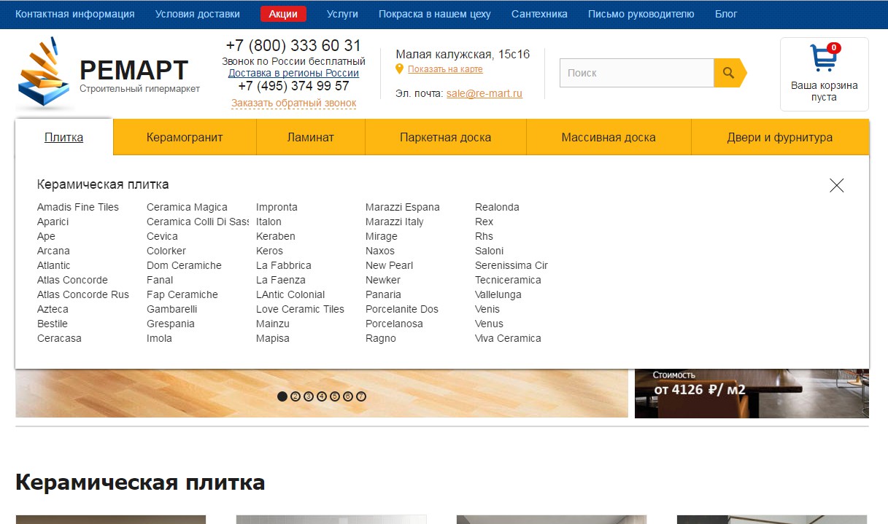Screen dimensions: 888x524
Task: Select the first slider dot
Action: coord(282,396)
